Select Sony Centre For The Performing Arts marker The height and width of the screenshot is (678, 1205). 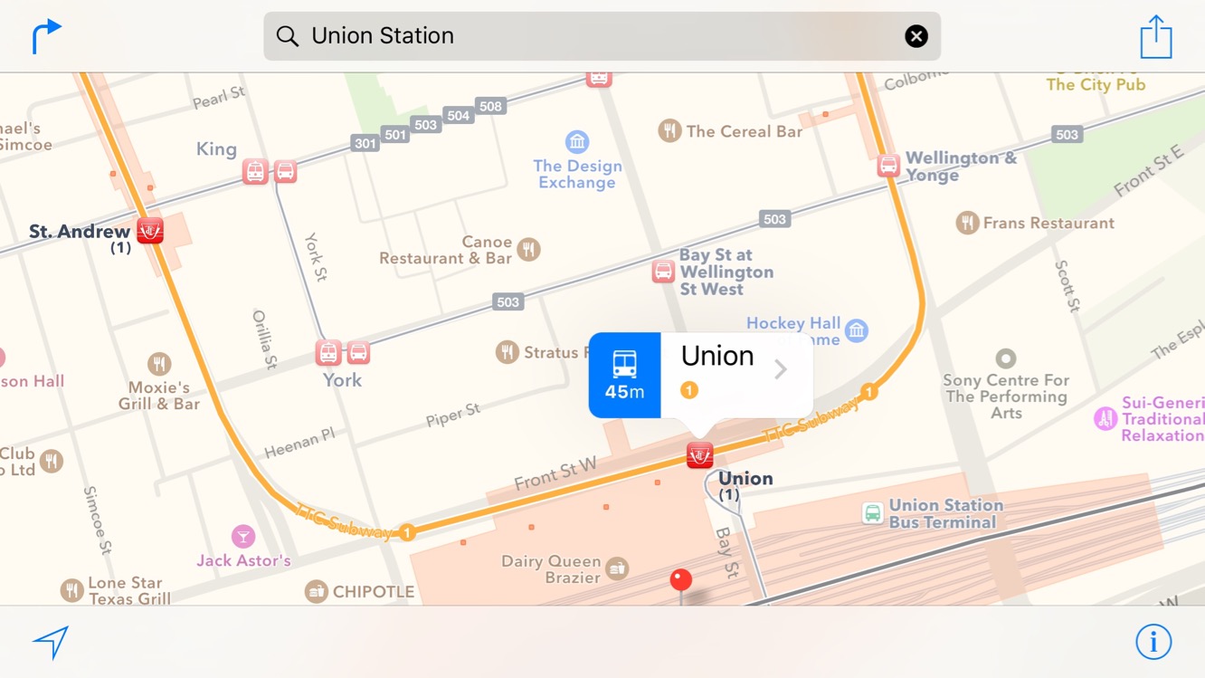point(1005,358)
